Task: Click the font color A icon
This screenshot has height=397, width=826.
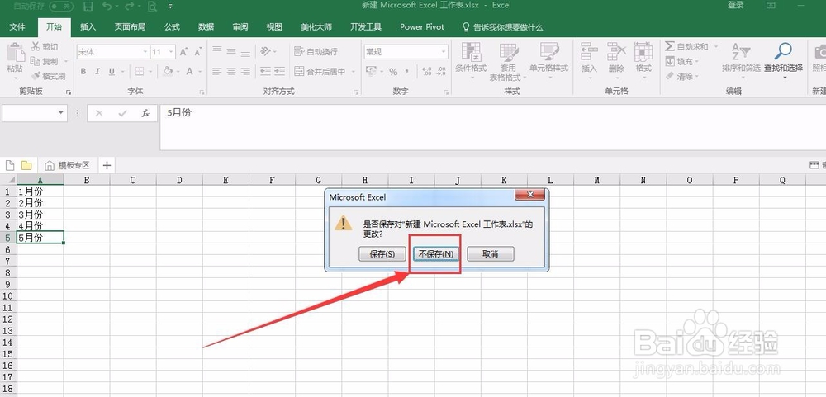Action: (x=189, y=71)
